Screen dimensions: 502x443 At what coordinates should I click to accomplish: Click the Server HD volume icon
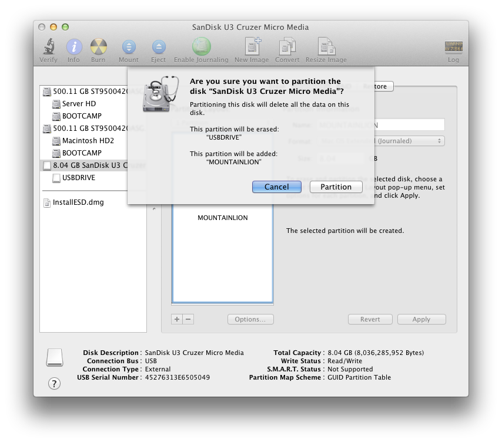pyautogui.click(x=56, y=104)
